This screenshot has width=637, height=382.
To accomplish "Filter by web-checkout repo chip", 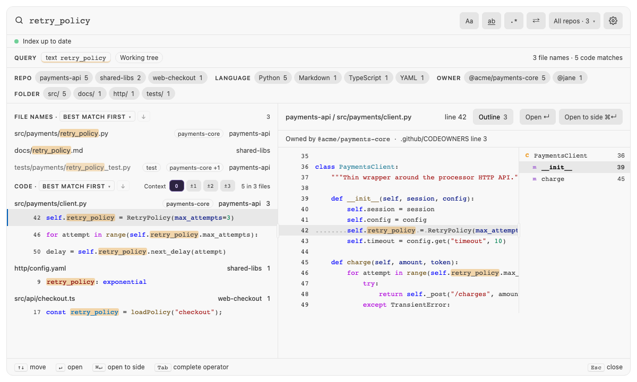I will tap(178, 78).
